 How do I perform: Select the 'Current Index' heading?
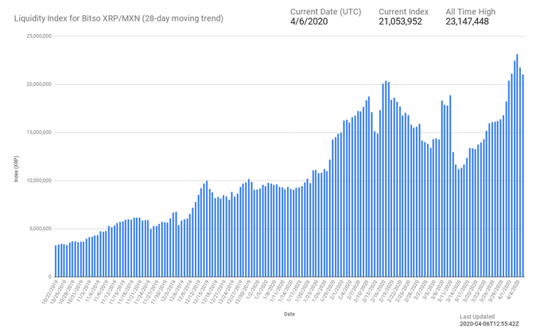tap(403, 11)
